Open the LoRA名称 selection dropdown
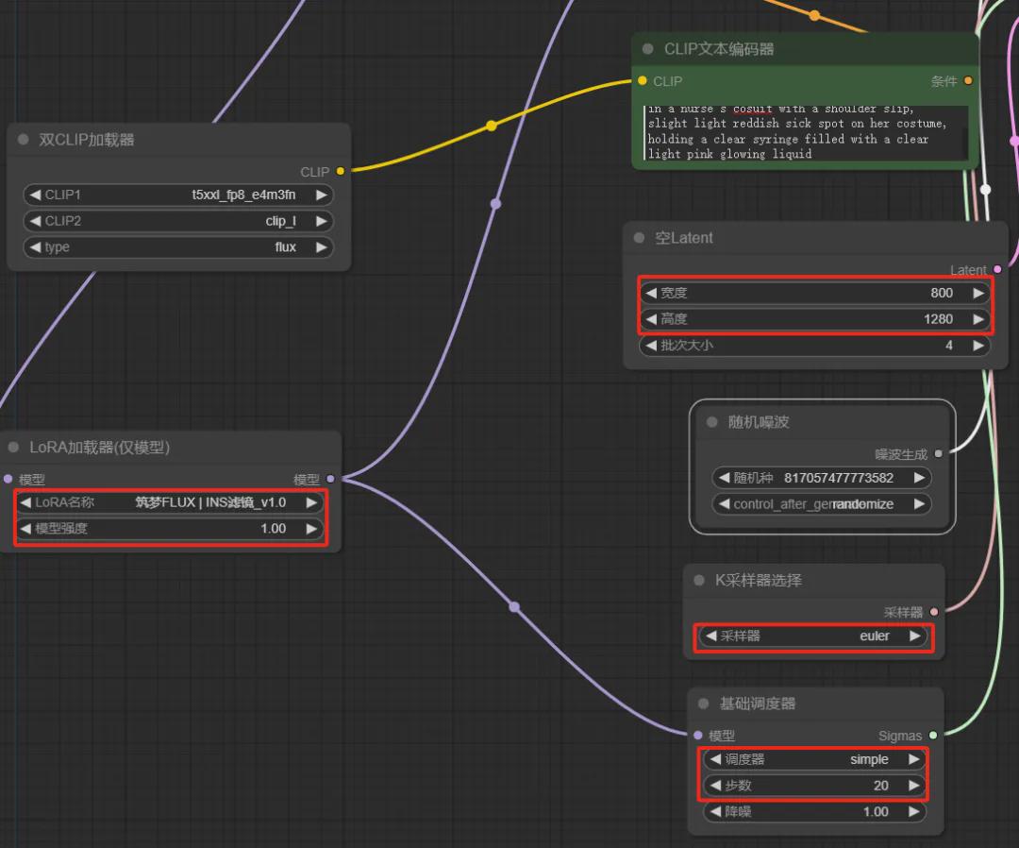The image size is (1019, 848). [x=170, y=502]
